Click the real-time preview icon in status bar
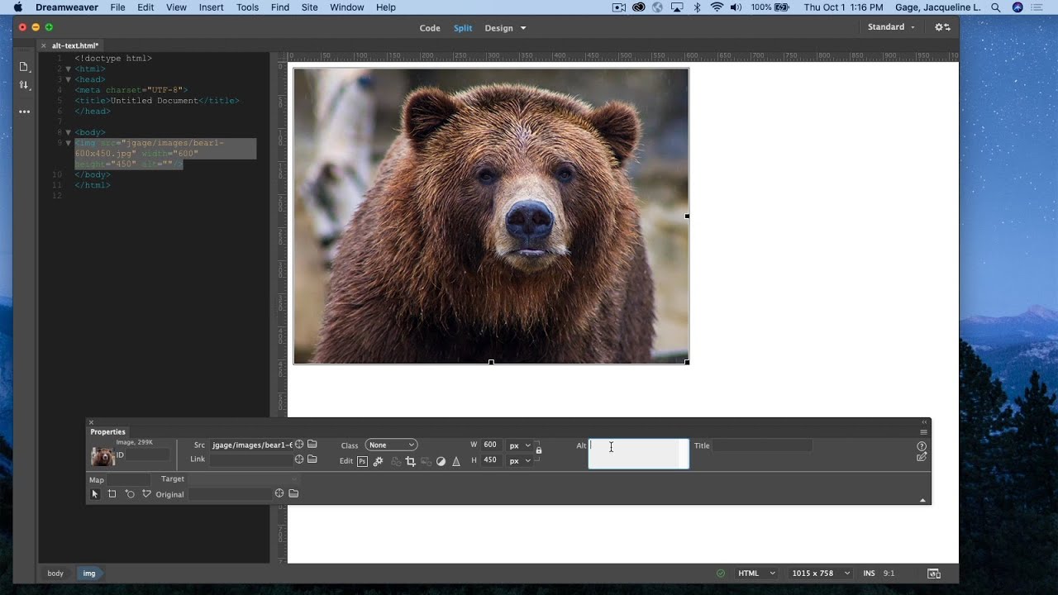The height and width of the screenshot is (595, 1058). pos(933,573)
